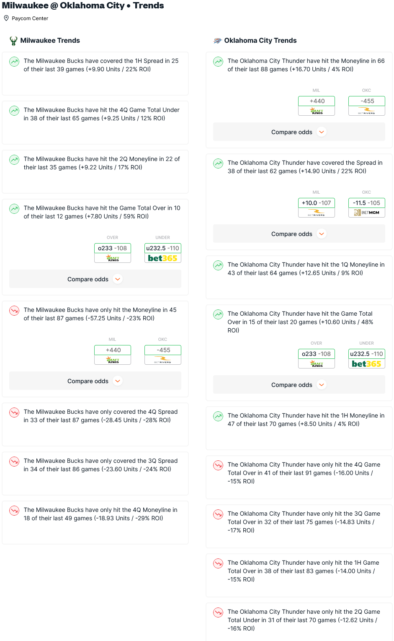The width and height of the screenshot is (394, 641).
Task: Click red trend icon beside Thunder 2Q Game Total Under
Action: [218, 612]
